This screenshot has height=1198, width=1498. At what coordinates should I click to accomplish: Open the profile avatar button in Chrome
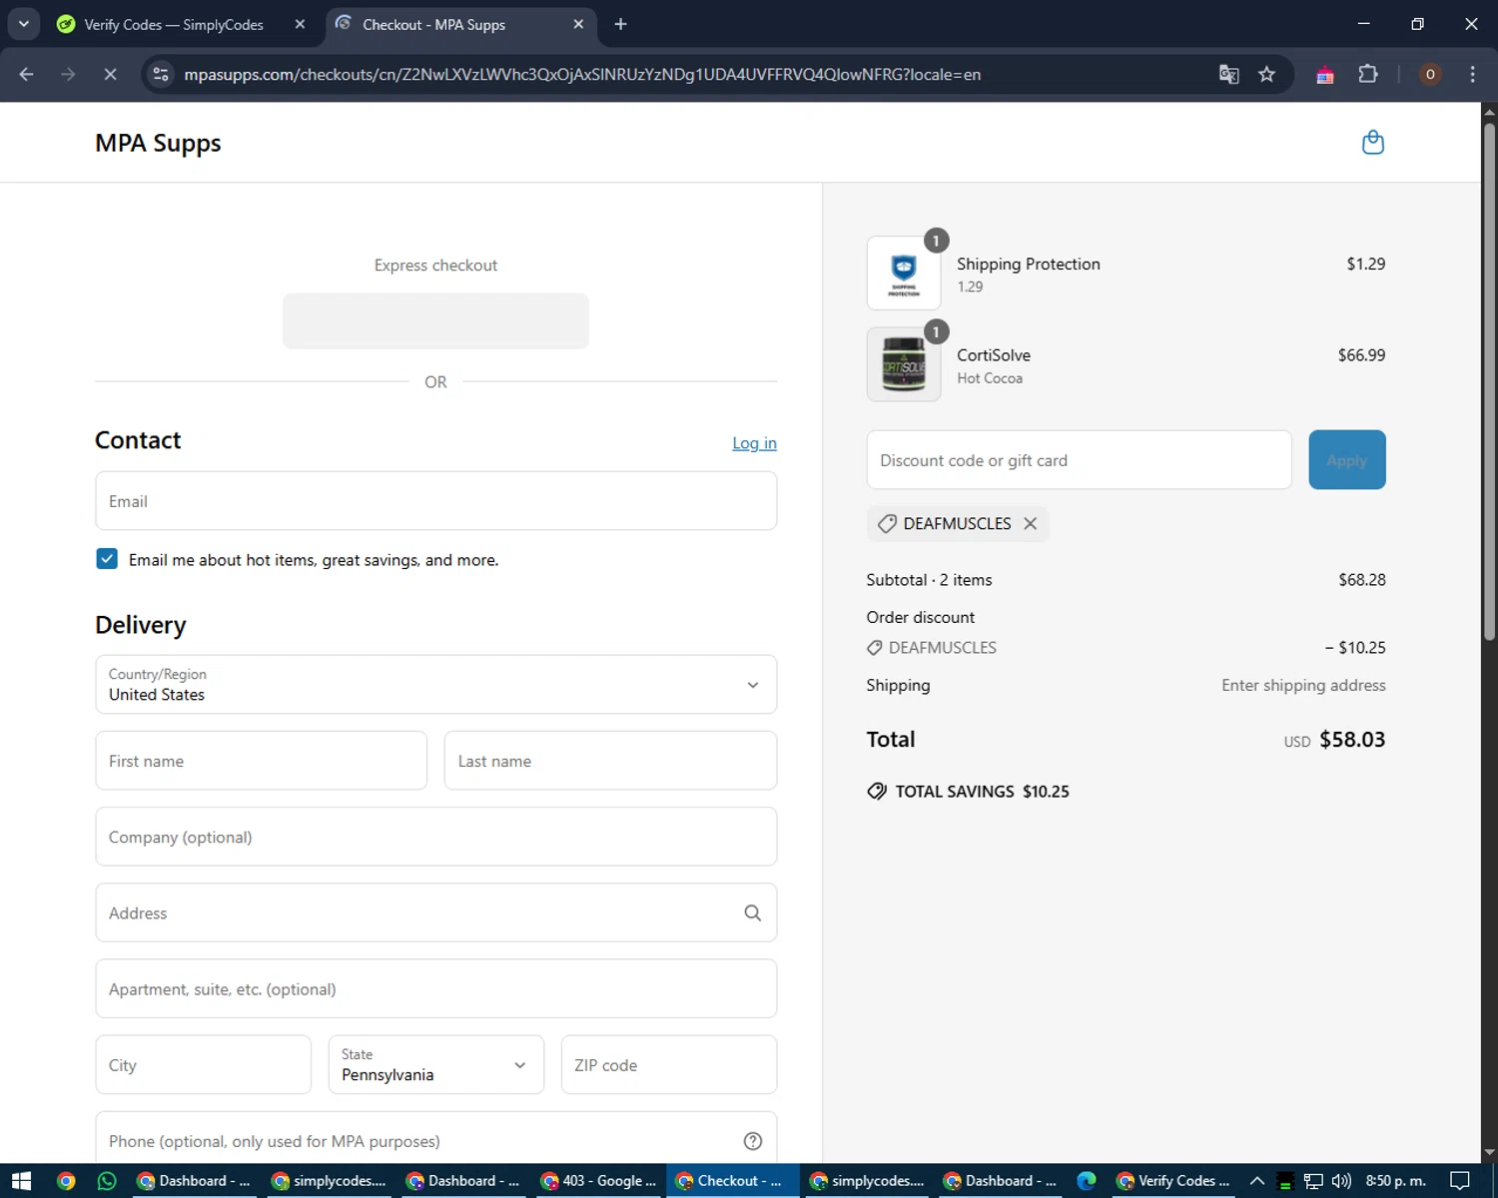1430,75
